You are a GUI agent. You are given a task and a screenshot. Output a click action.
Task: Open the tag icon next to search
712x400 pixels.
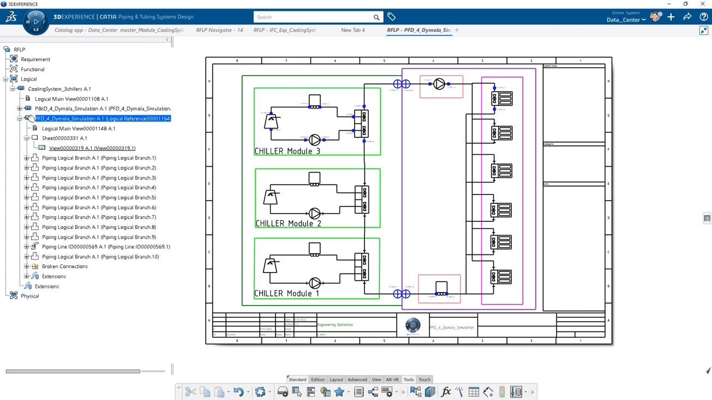392,17
